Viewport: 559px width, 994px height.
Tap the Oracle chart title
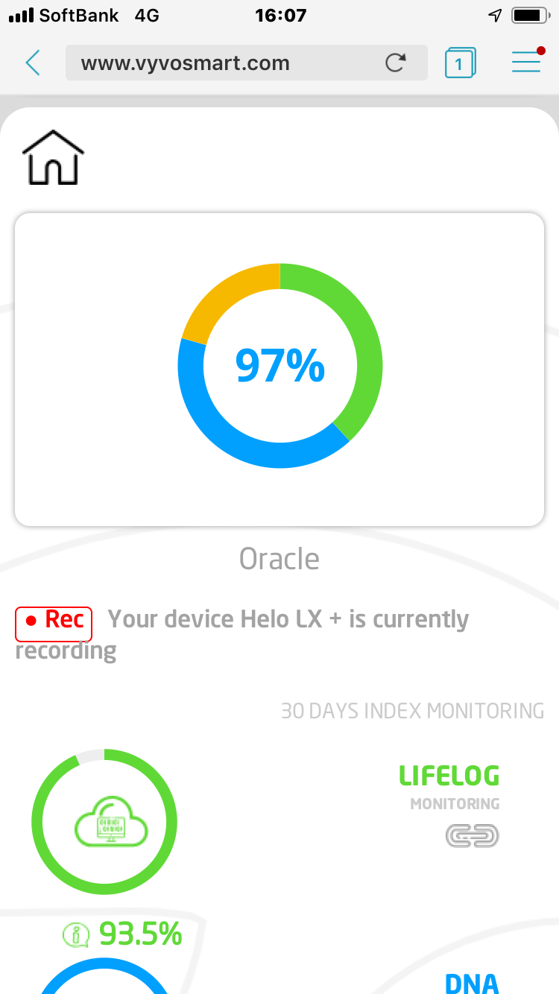(279, 559)
